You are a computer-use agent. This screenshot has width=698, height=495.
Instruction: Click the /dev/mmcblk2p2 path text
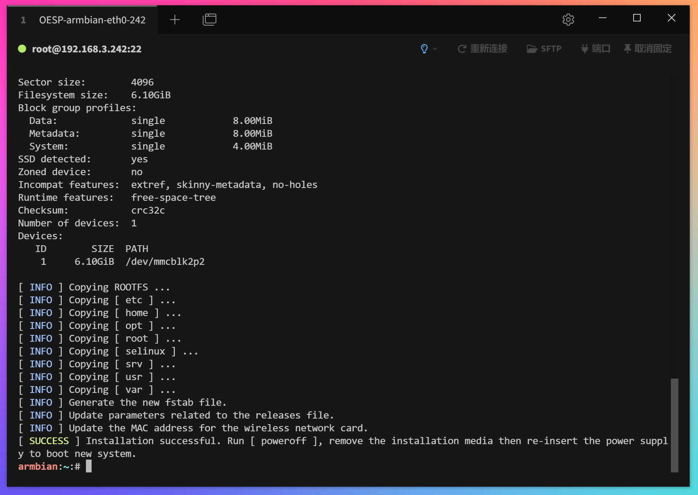(165, 261)
